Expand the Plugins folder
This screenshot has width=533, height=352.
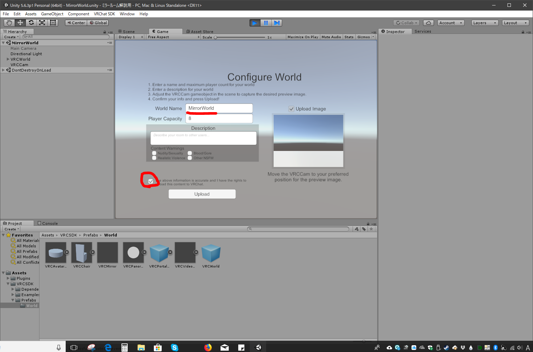tap(8, 278)
